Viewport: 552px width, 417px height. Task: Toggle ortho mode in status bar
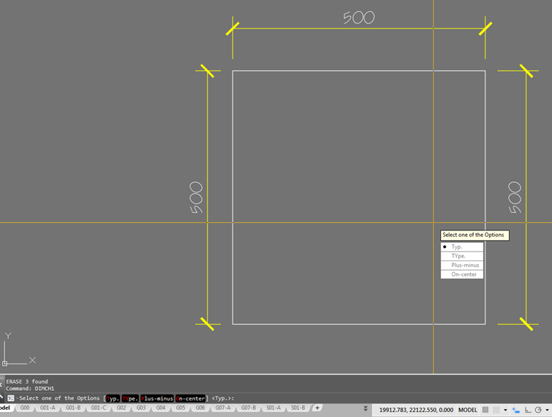click(x=528, y=410)
